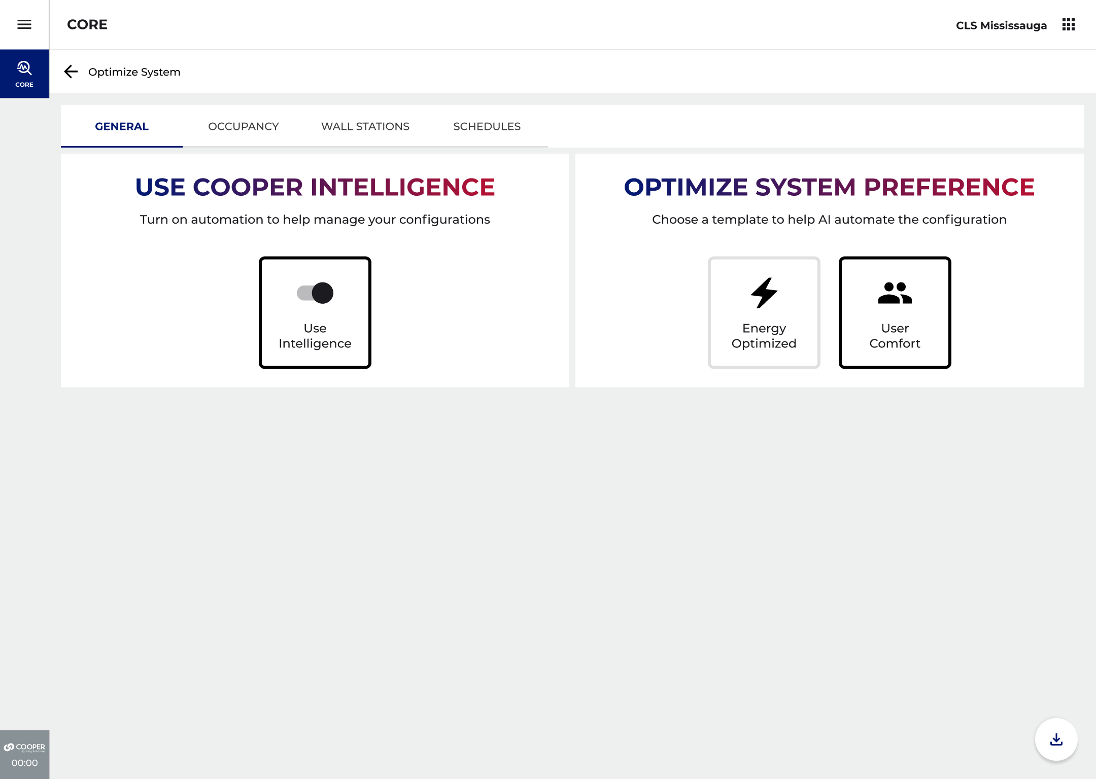The width and height of the screenshot is (1096, 779).
Task: Open the hamburger navigation menu
Action: pyautogui.click(x=24, y=24)
